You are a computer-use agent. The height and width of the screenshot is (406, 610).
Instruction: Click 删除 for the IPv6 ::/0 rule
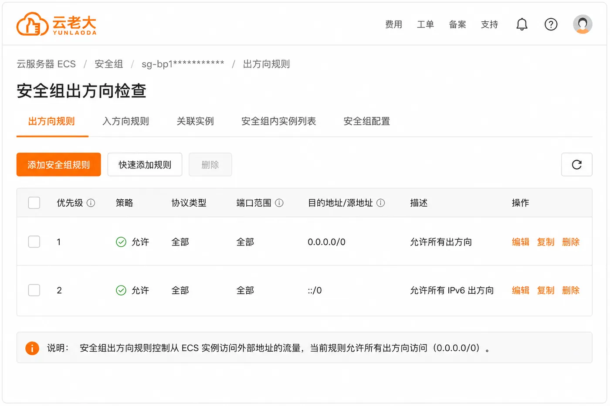click(571, 290)
